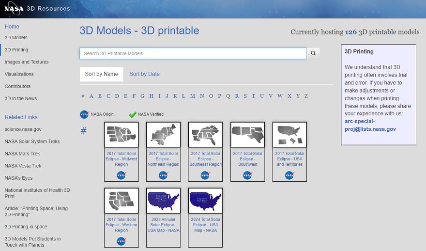The height and width of the screenshot is (251, 426).
Task: Jump to letter C in the alphabet index
Action: click(108, 96)
